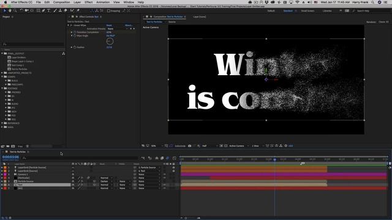
Task: Open the 1 View layout dropdown
Action: (x=257, y=145)
